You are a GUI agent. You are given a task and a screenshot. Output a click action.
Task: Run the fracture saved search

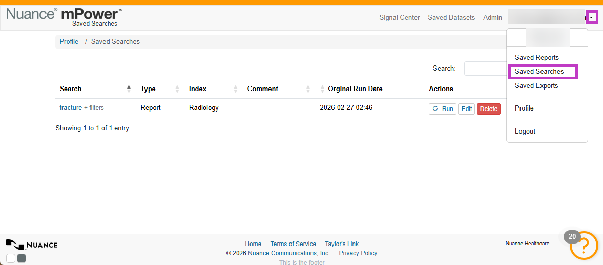pyautogui.click(x=443, y=108)
